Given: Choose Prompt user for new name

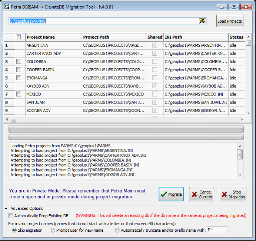Looking at the screenshot, I should [x=53, y=230].
